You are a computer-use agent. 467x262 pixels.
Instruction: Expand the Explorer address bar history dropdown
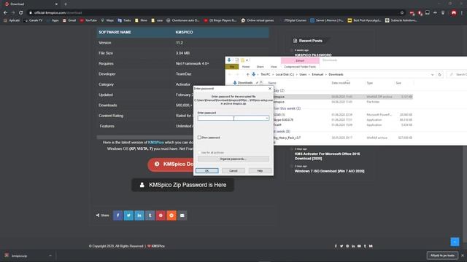(x=432, y=74)
